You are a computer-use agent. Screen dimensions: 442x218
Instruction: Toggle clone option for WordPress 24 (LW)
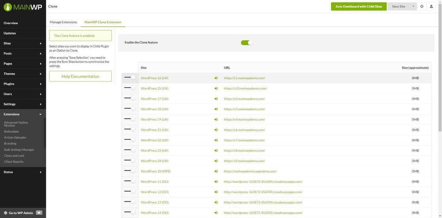coord(130,160)
